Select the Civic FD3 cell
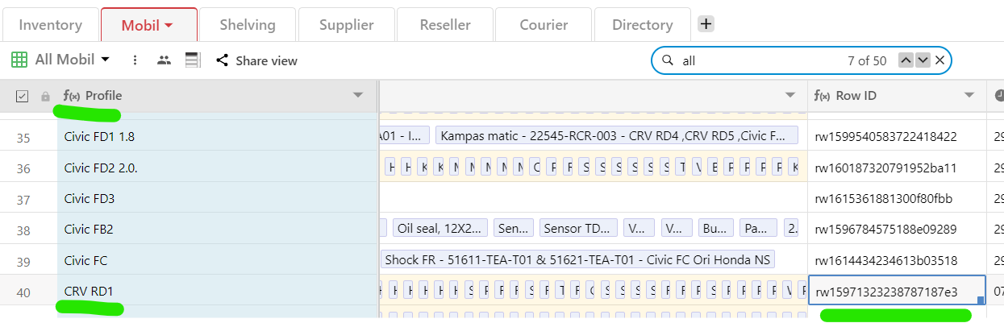Screen dimensions: 1004x323 pyautogui.click(x=217, y=198)
